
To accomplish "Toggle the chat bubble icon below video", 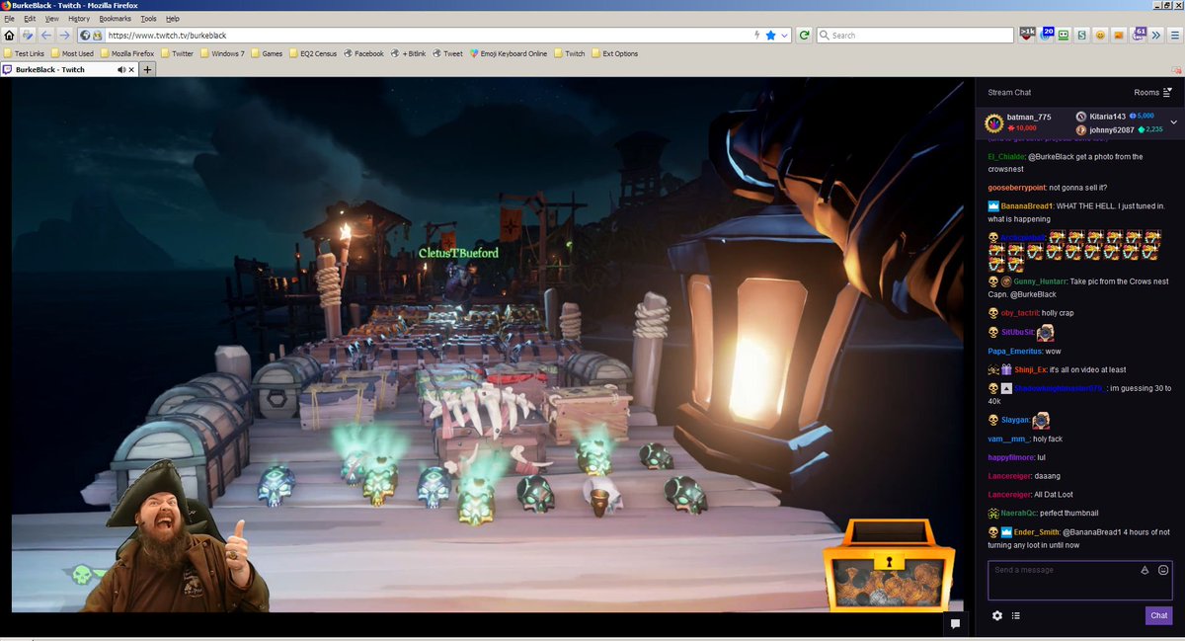I will click(955, 623).
